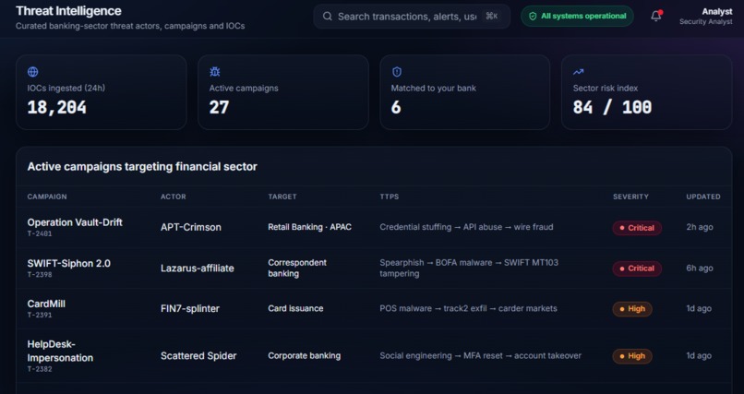Click the Card issuance target cell
This screenshot has height=394, width=744.
pos(295,308)
